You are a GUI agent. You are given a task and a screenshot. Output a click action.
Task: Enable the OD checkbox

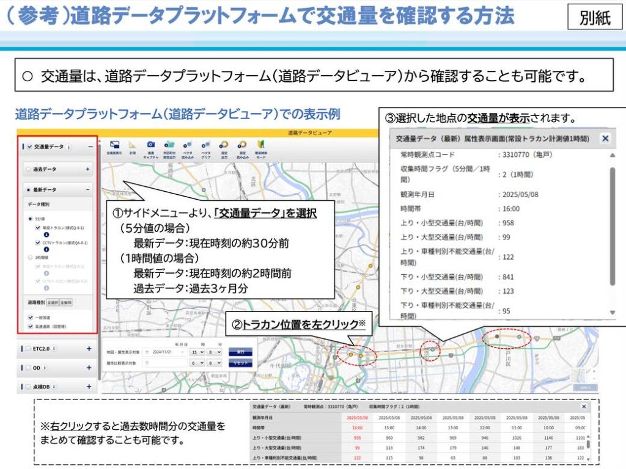click(28, 368)
